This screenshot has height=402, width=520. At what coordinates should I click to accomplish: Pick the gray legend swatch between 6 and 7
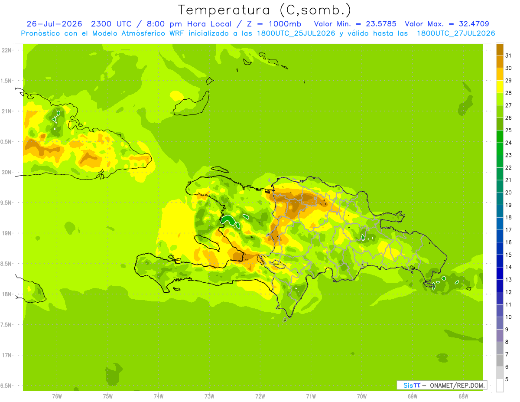500,360
